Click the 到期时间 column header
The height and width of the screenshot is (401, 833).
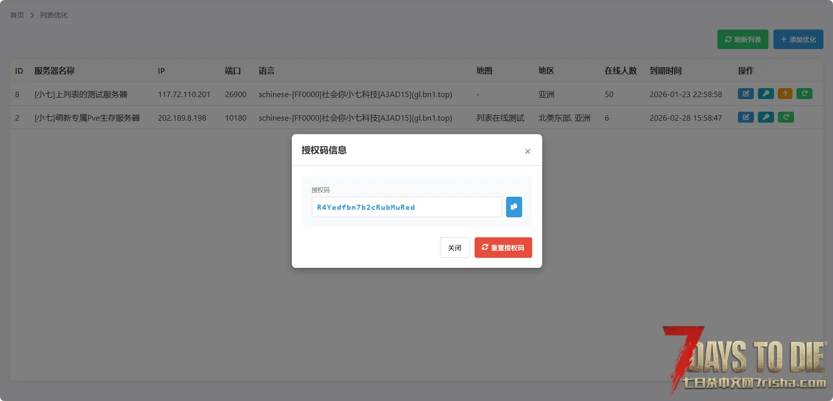point(665,71)
